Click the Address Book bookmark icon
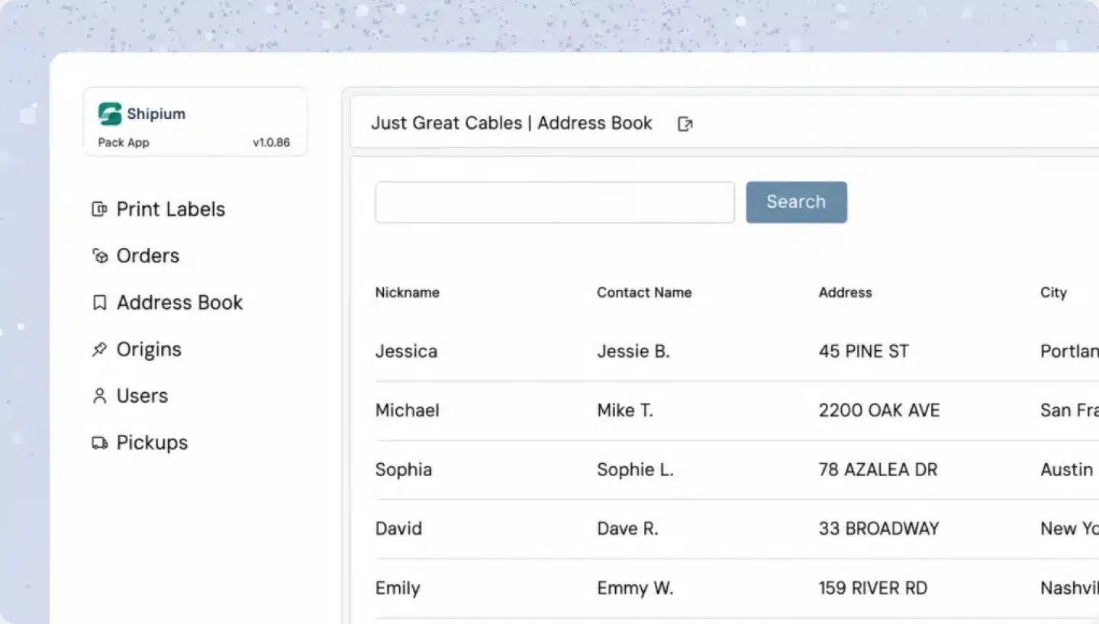The image size is (1099, 624). [99, 303]
